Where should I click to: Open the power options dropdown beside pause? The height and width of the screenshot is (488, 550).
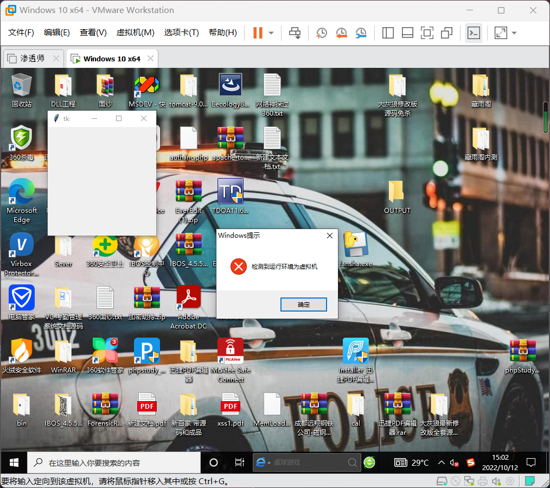[x=271, y=33]
